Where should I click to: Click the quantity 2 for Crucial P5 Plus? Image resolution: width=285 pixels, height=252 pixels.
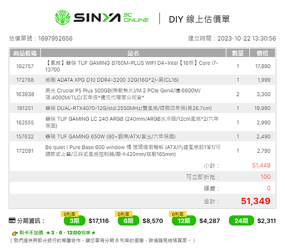238,94
